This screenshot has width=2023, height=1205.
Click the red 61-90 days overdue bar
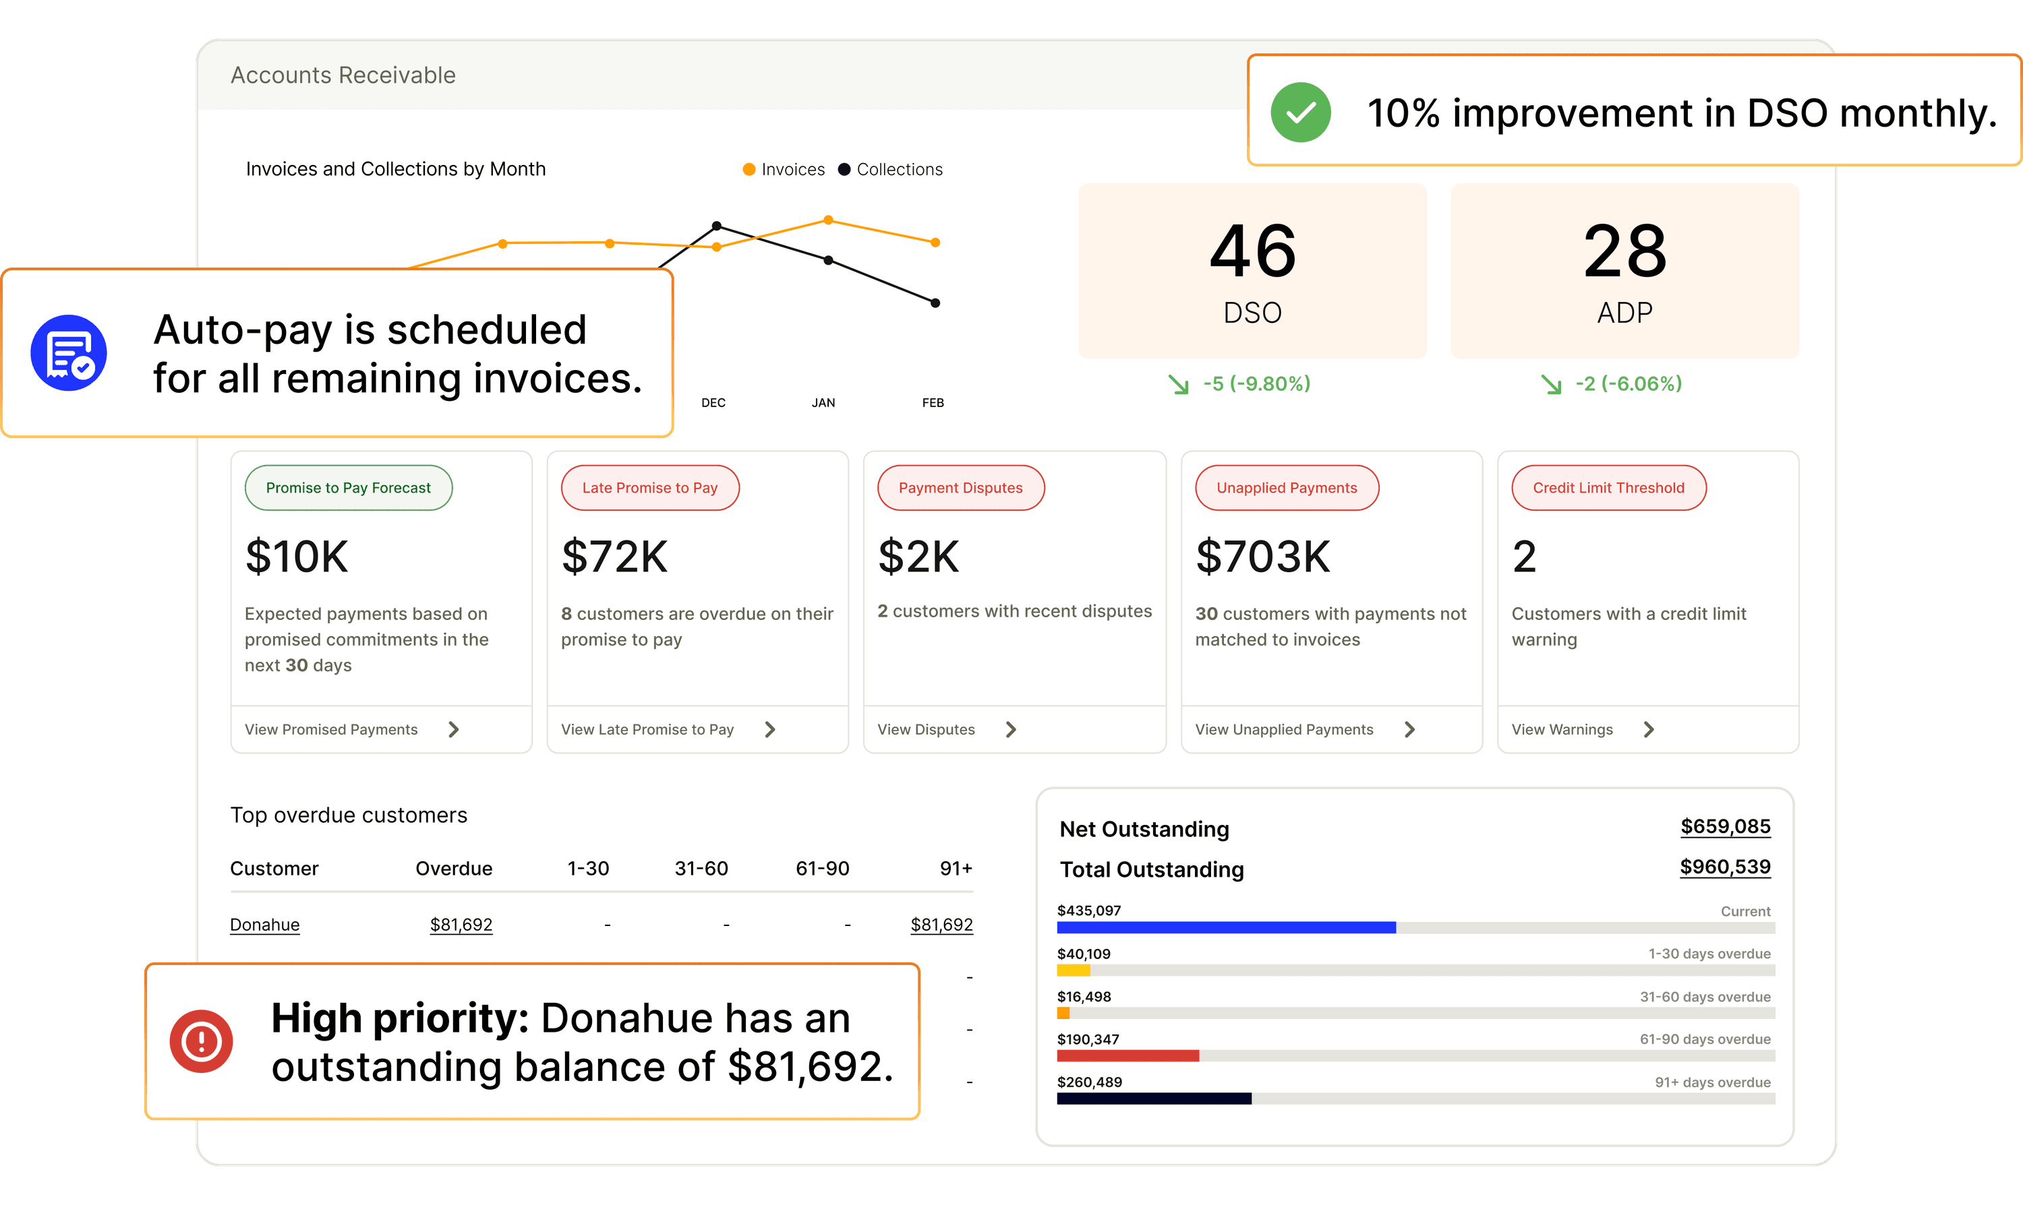coord(1127,1055)
